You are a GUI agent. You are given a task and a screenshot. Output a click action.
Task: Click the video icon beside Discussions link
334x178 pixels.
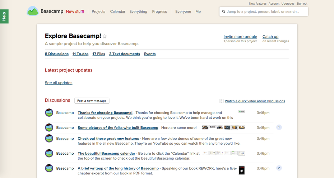[221, 101]
